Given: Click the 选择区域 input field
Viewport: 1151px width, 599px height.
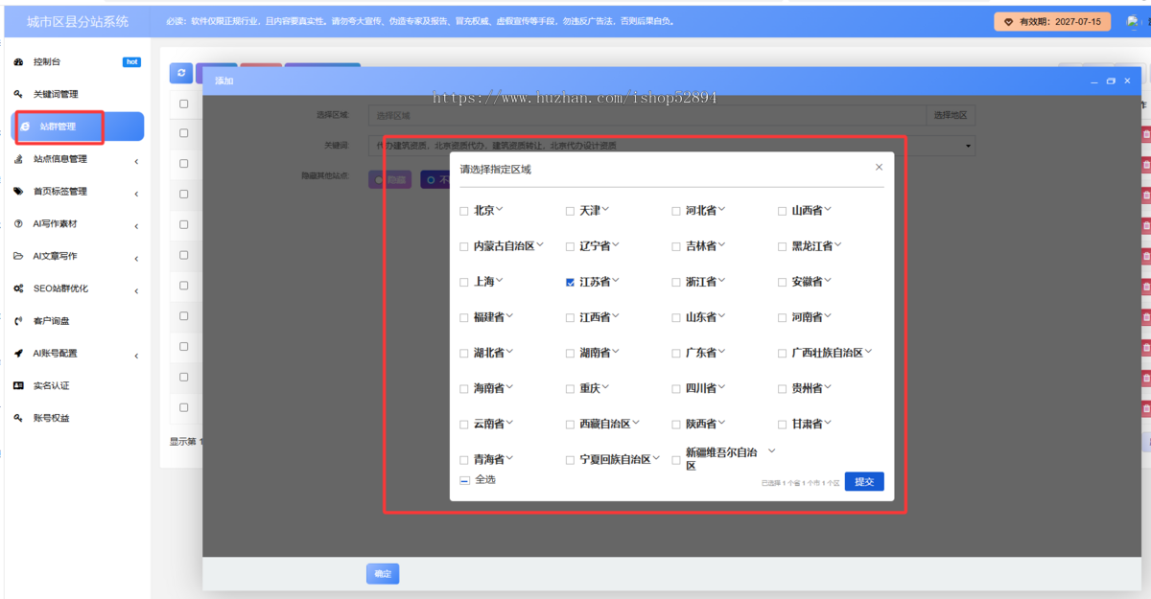Looking at the screenshot, I should click(x=647, y=115).
